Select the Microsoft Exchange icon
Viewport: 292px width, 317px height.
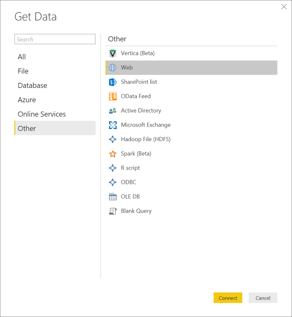pyautogui.click(x=113, y=125)
